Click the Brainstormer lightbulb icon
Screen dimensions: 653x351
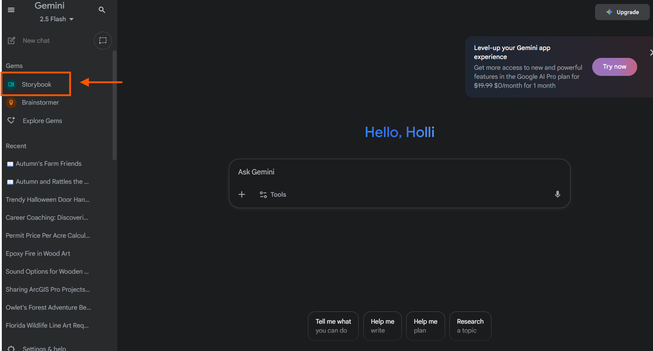coord(11,102)
